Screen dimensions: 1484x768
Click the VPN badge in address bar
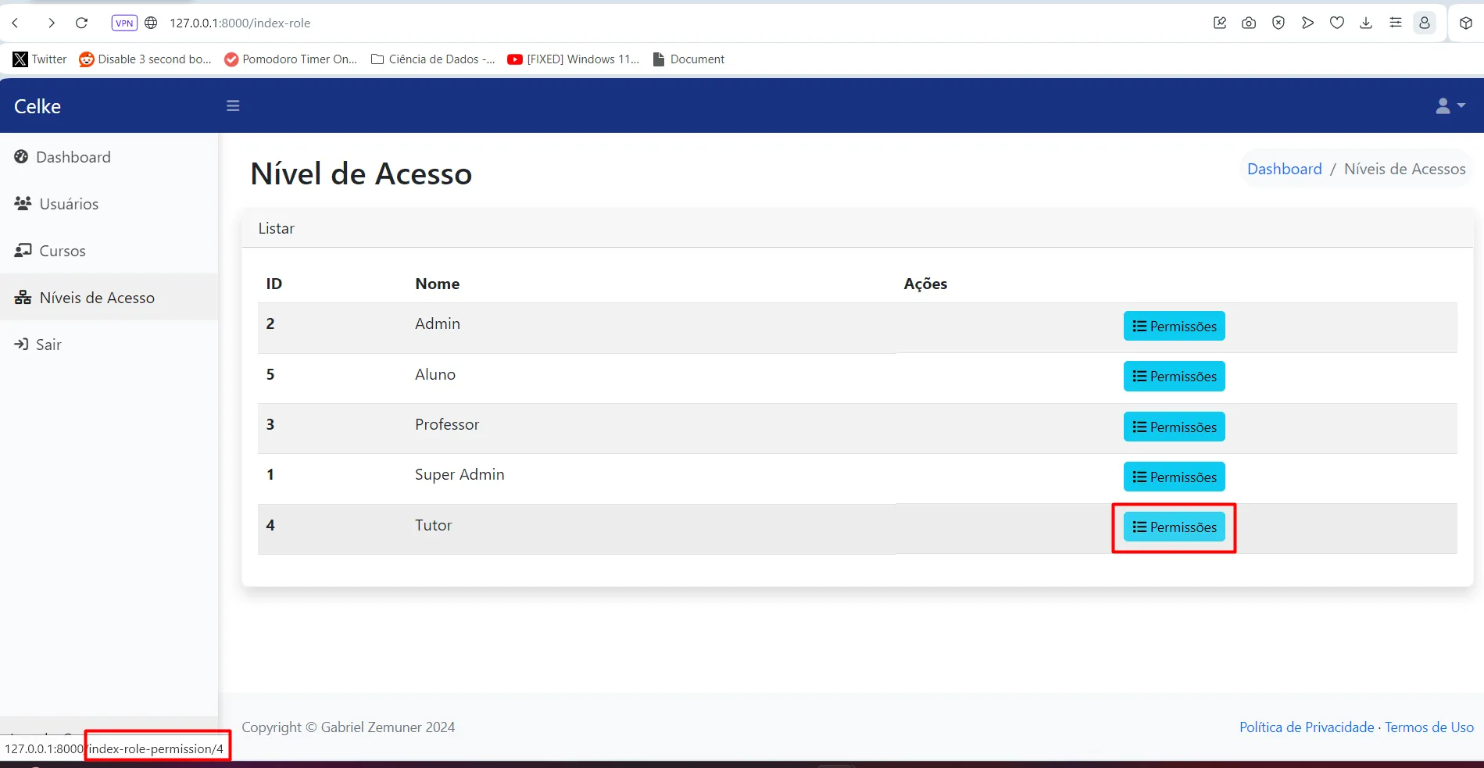coord(124,23)
